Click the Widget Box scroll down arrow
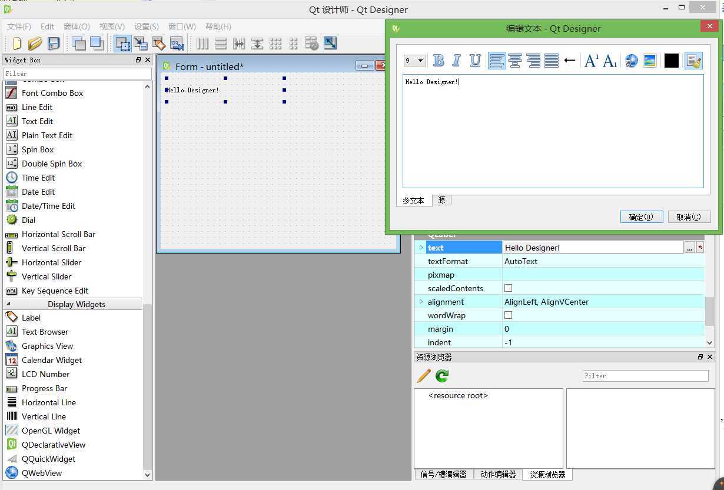This screenshot has height=490, width=724. (148, 475)
